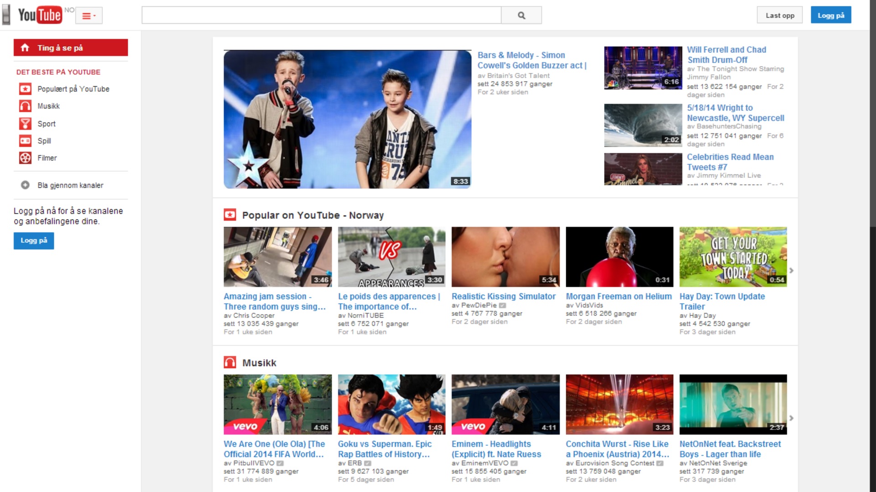Open Musikk in the sidebar list
Screen dimensions: 876x492
[48, 106]
